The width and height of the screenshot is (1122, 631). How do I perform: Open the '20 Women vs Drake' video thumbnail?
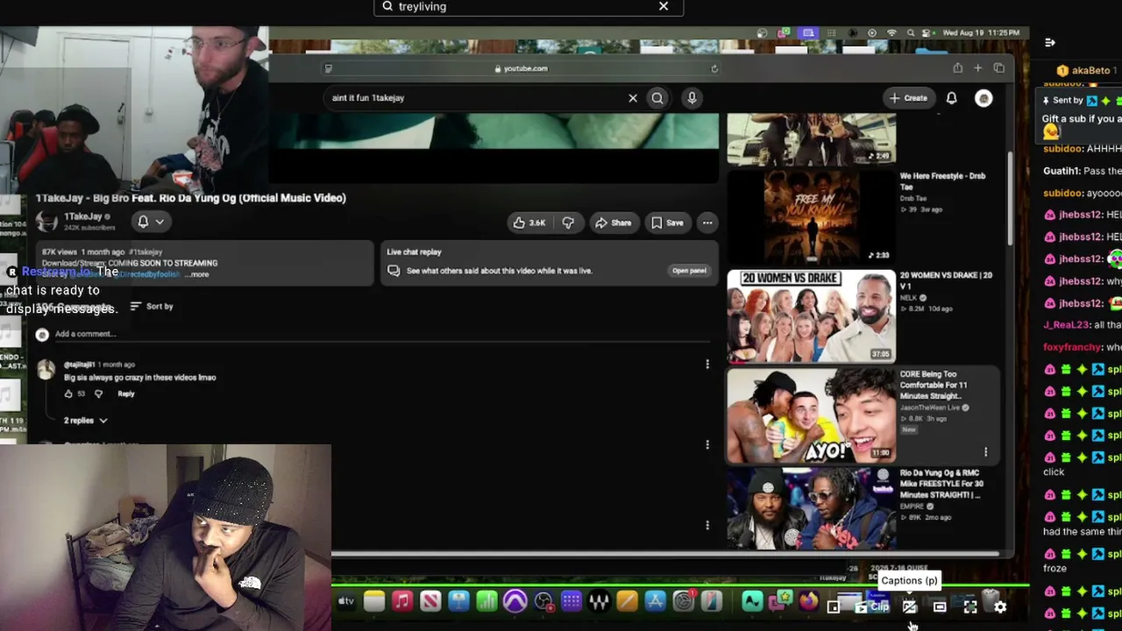pos(811,316)
